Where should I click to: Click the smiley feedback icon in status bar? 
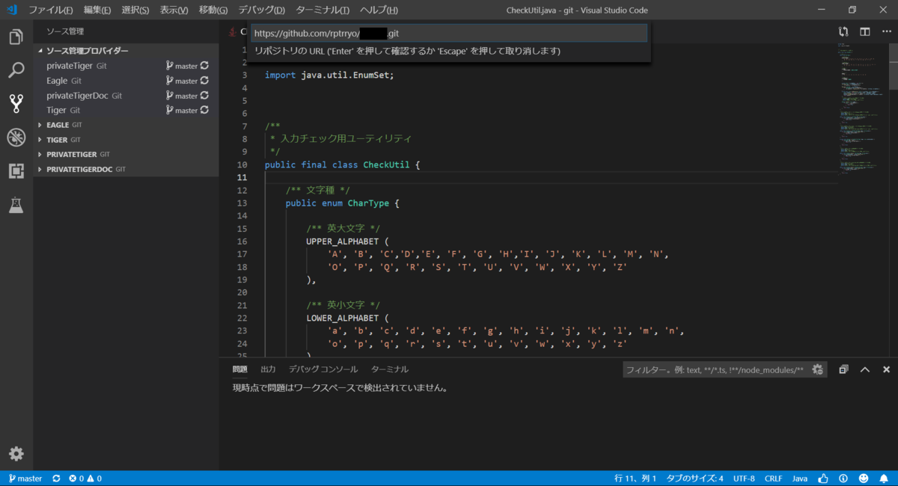click(864, 479)
